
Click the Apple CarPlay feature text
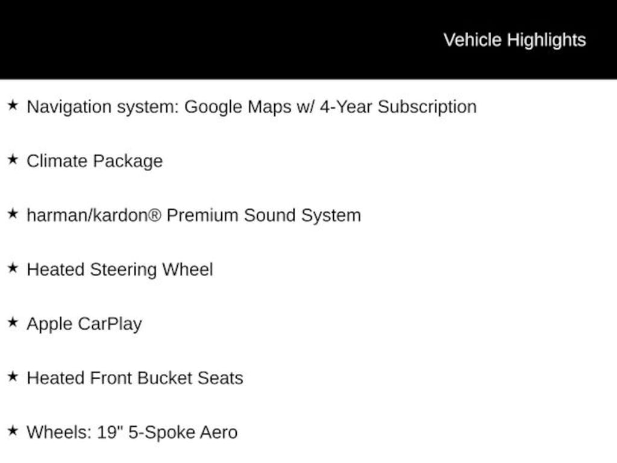(x=84, y=324)
